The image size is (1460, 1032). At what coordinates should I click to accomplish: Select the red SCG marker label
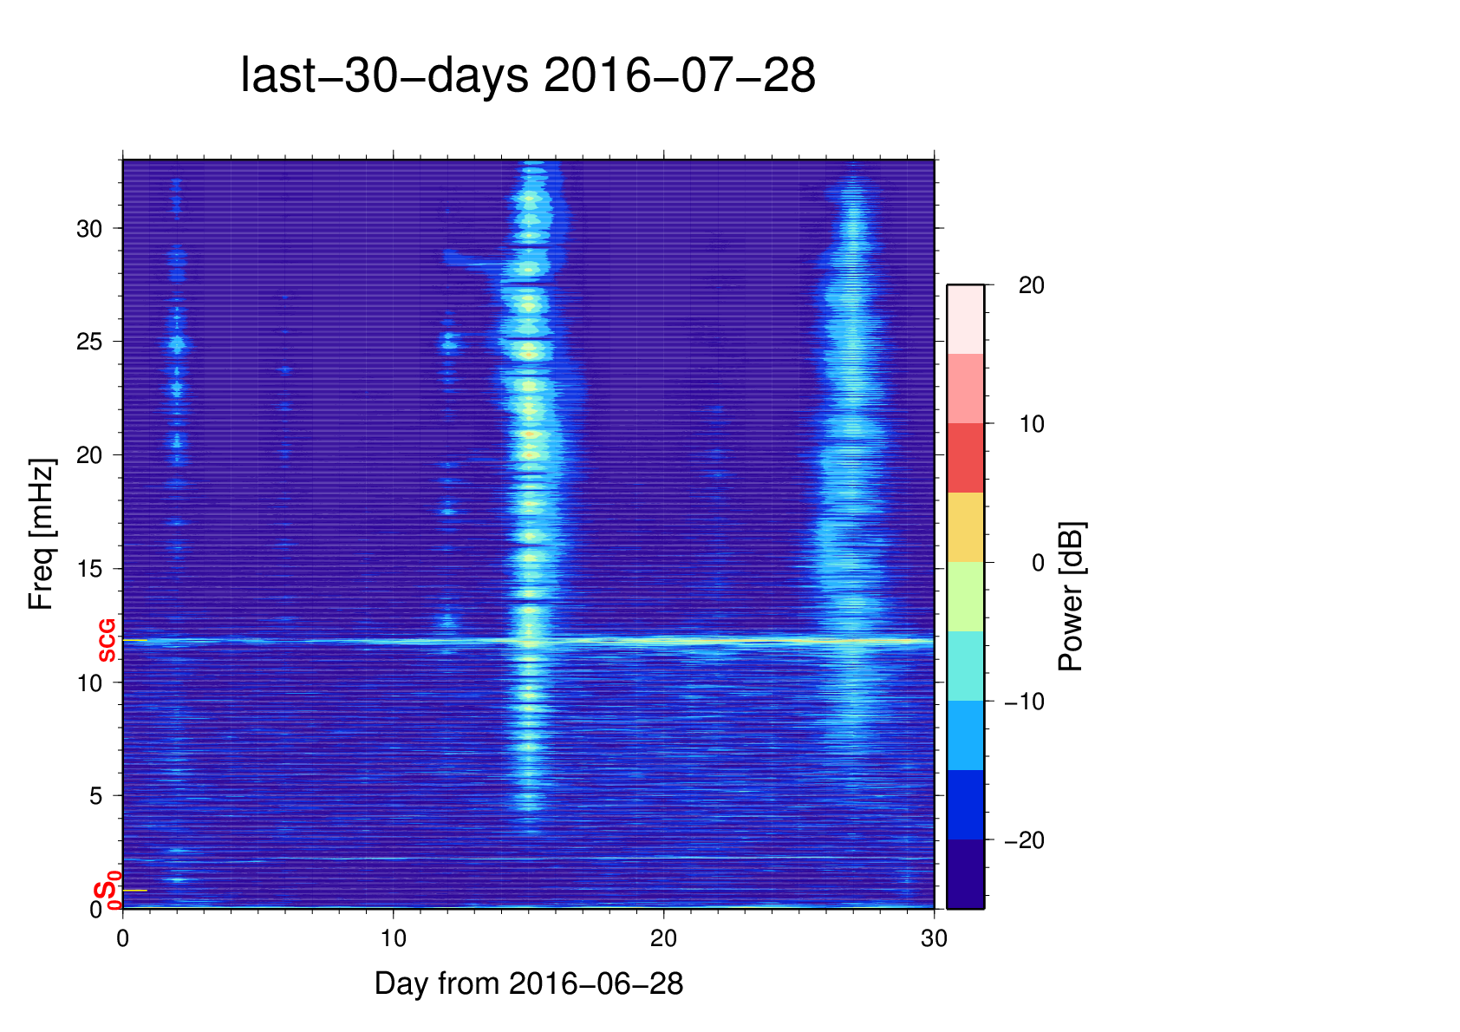click(x=107, y=641)
